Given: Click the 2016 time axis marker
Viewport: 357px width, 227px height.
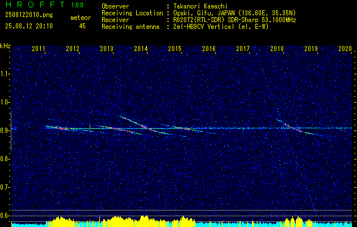Looking at the screenshot, I should [209, 48].
